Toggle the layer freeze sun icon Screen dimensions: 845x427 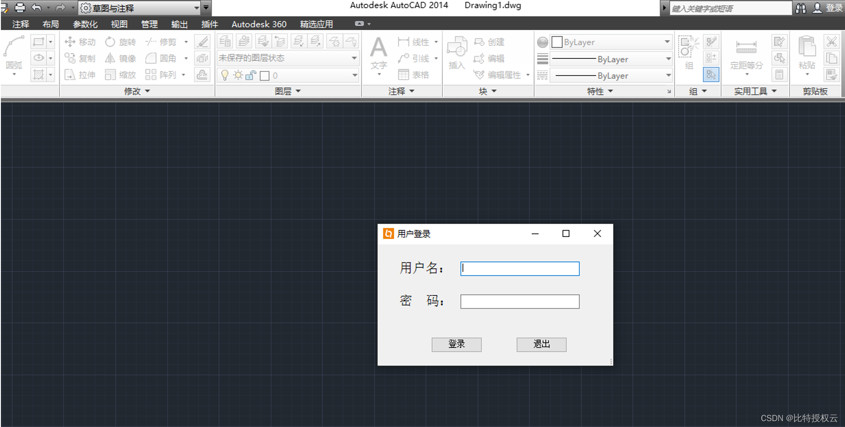(238, 75)
